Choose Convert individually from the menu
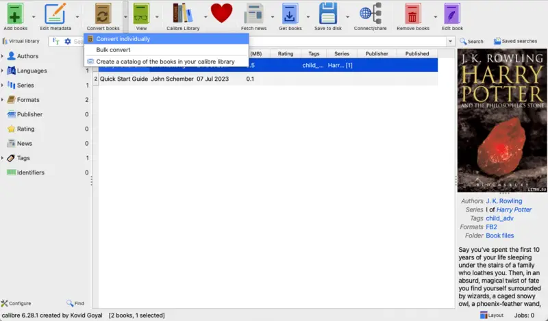This screenshot has height=321, width=548. click(166, 39)
